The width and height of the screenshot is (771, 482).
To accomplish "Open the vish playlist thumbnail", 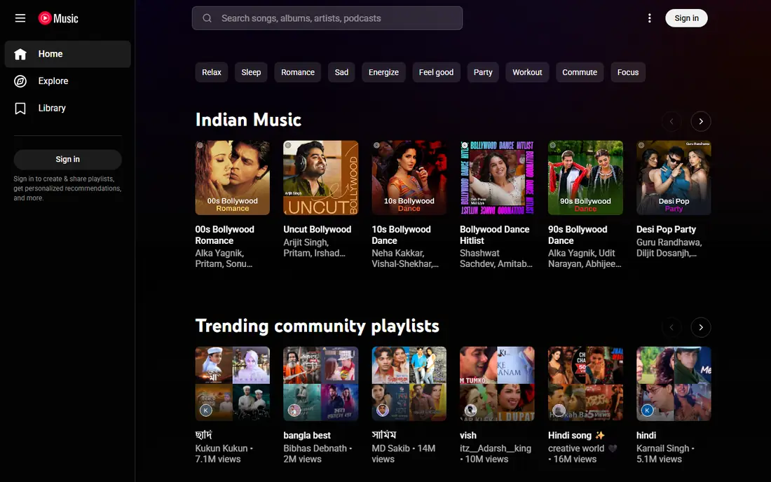I will point(497,384).
